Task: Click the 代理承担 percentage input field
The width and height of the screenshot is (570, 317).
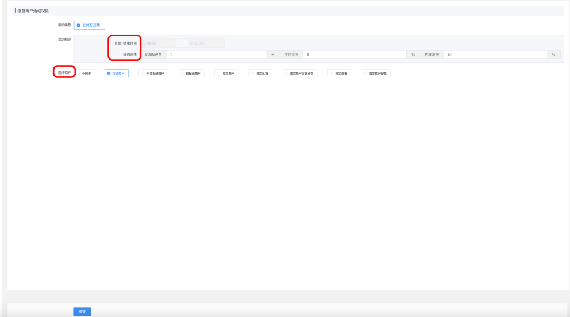Action: tap(494, 55)
